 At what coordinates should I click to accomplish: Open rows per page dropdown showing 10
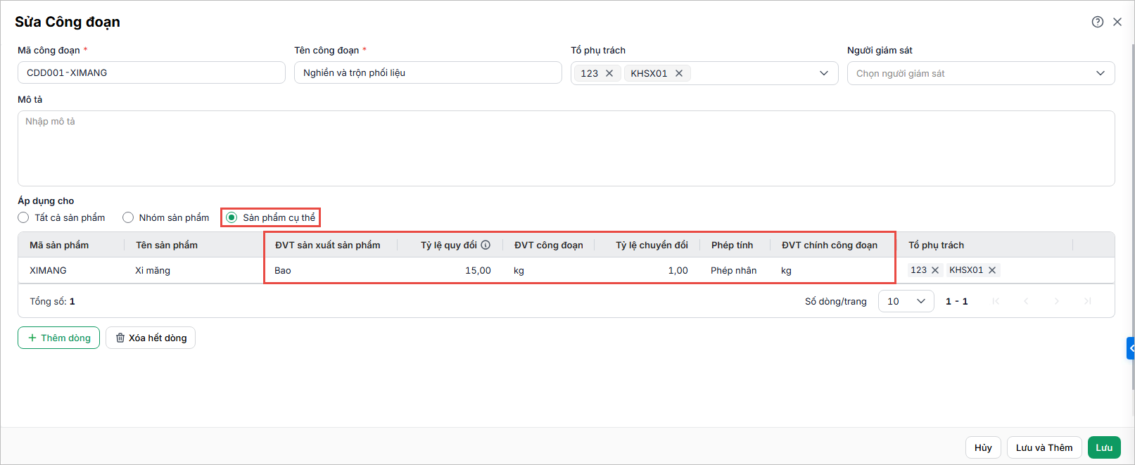[x=906, y=301]
